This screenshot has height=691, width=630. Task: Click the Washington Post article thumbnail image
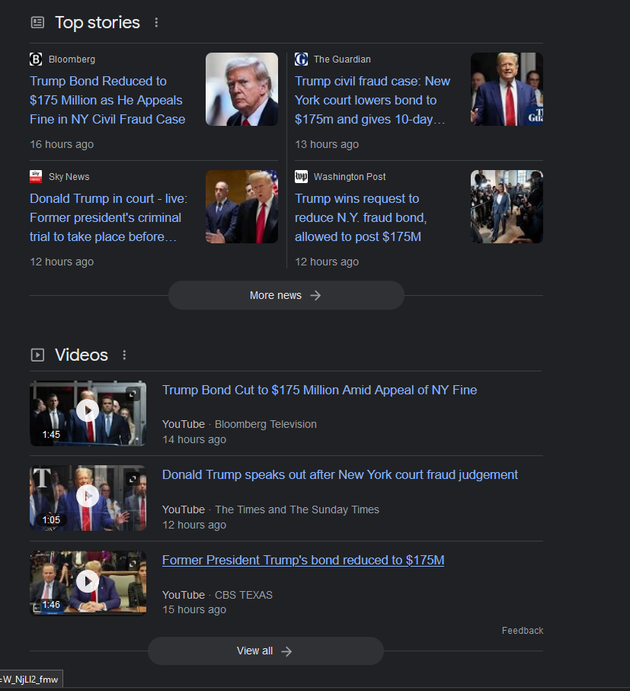(x=507, y=207)
